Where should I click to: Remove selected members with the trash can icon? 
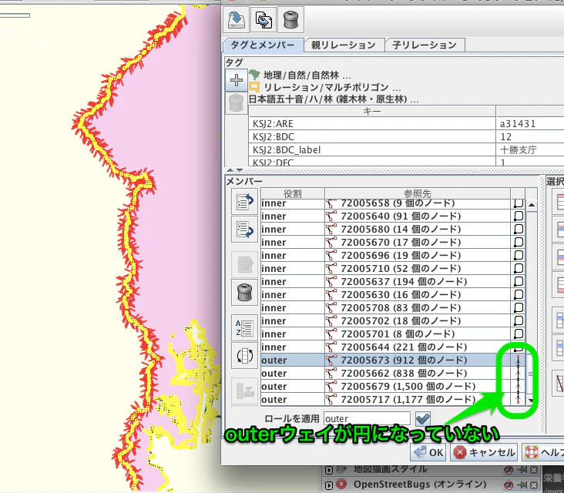click(x=244, y=293)
